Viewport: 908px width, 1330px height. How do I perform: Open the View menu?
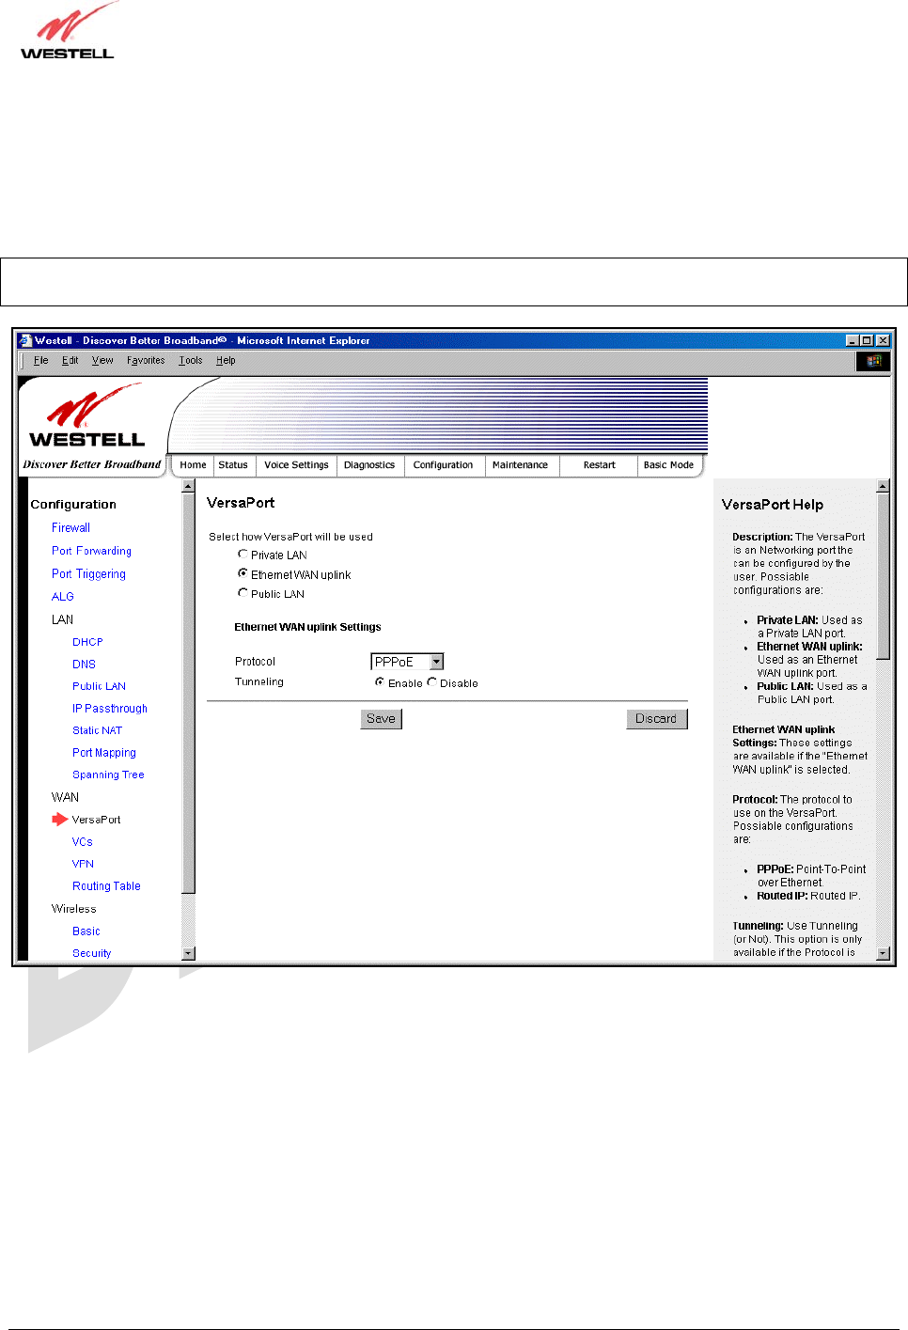[102, 360]
